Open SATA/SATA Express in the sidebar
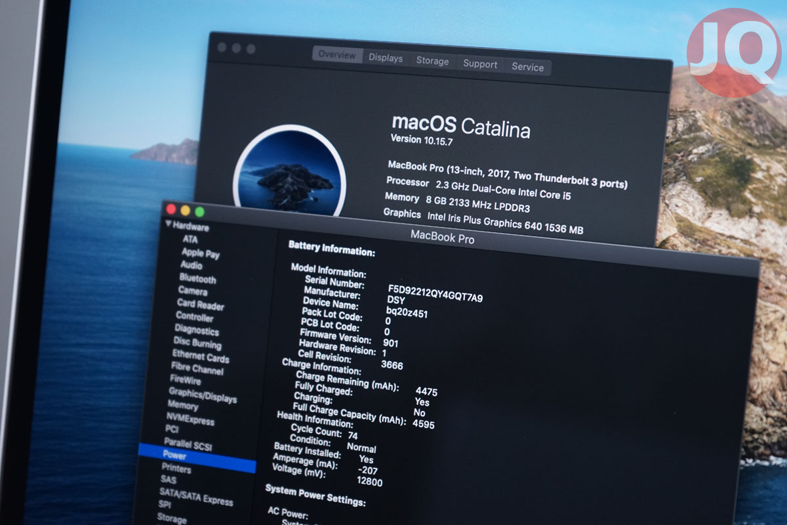Viewport: 787px width, 525px height. (195, 496)
